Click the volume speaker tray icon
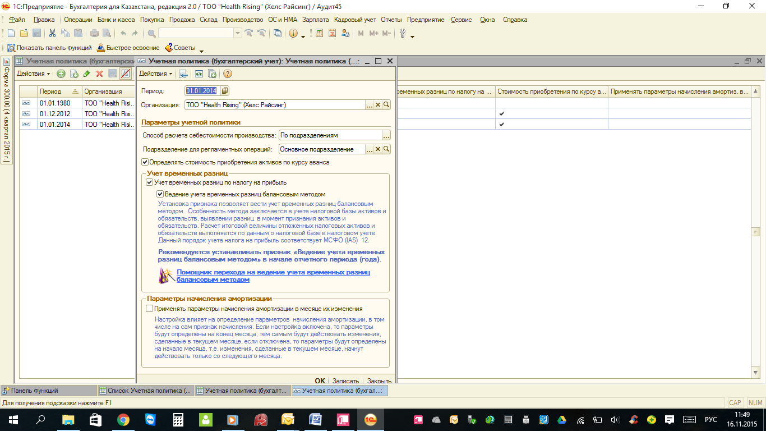 coord(614,419)
